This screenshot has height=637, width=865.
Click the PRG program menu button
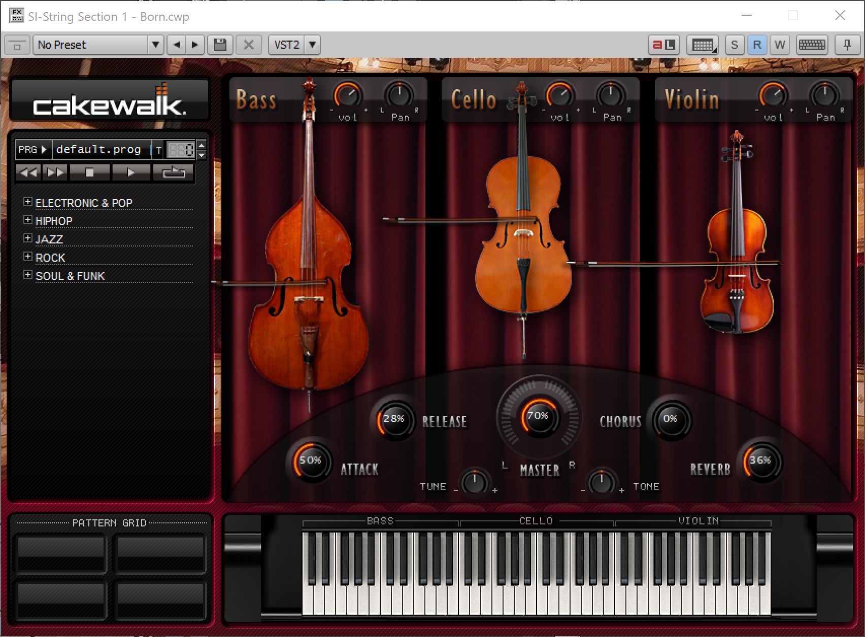(32, 150)
